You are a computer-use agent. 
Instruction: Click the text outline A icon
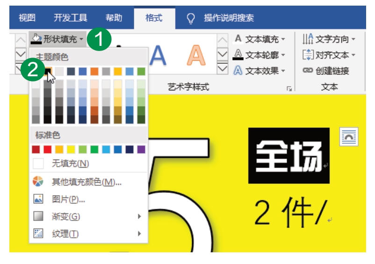238,55
